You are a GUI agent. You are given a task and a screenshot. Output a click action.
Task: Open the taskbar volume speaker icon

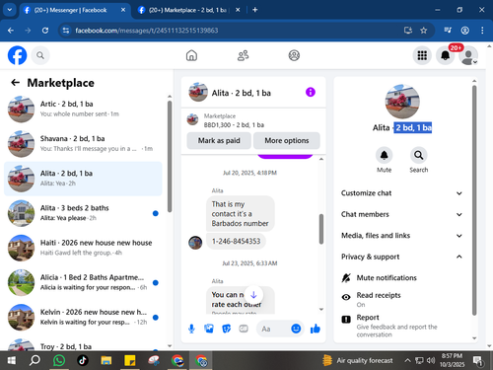(431, 360)
